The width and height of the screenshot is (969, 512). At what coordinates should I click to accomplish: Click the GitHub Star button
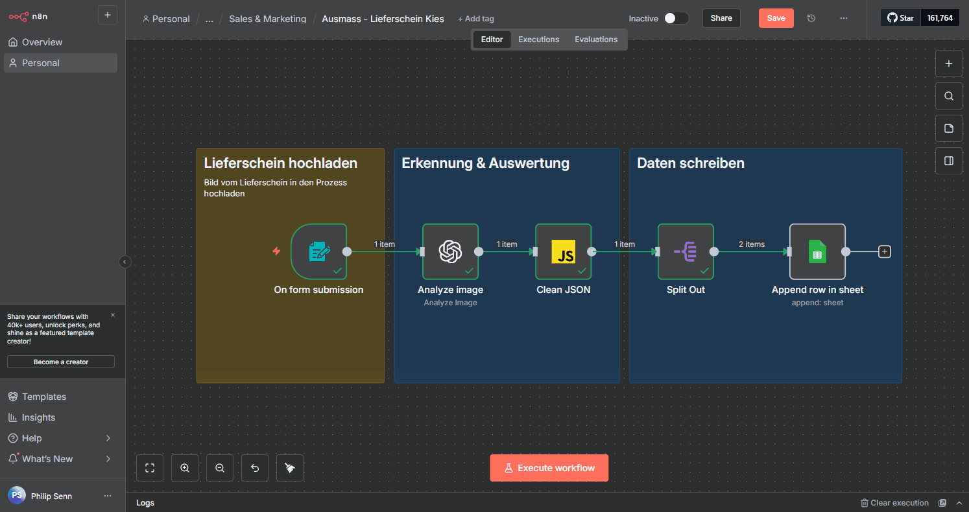click(900, 18)
